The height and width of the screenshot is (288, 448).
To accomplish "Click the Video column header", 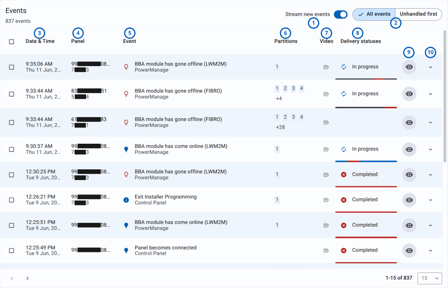I will coord(327,41).
